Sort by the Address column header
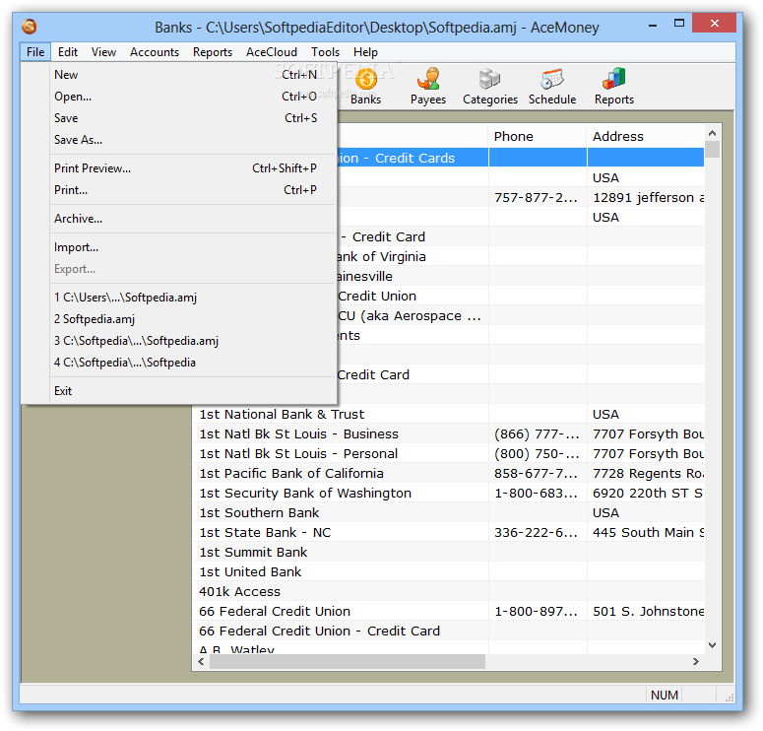This screenshot has height=731, width=763. (646, 136)
